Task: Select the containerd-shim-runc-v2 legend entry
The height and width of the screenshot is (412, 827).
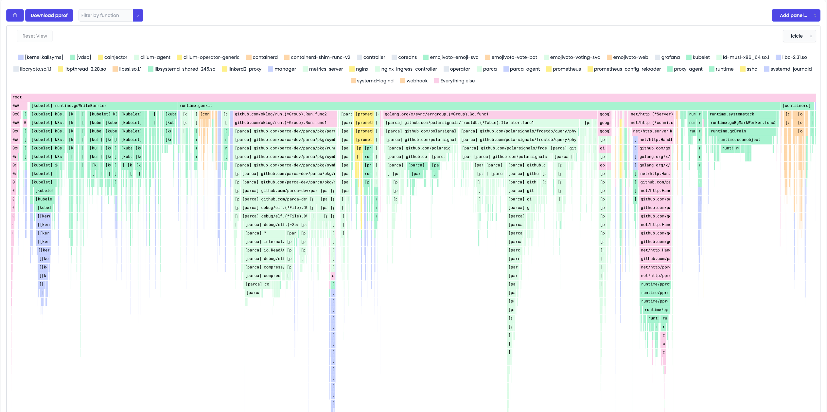Action: click(317, 57)
